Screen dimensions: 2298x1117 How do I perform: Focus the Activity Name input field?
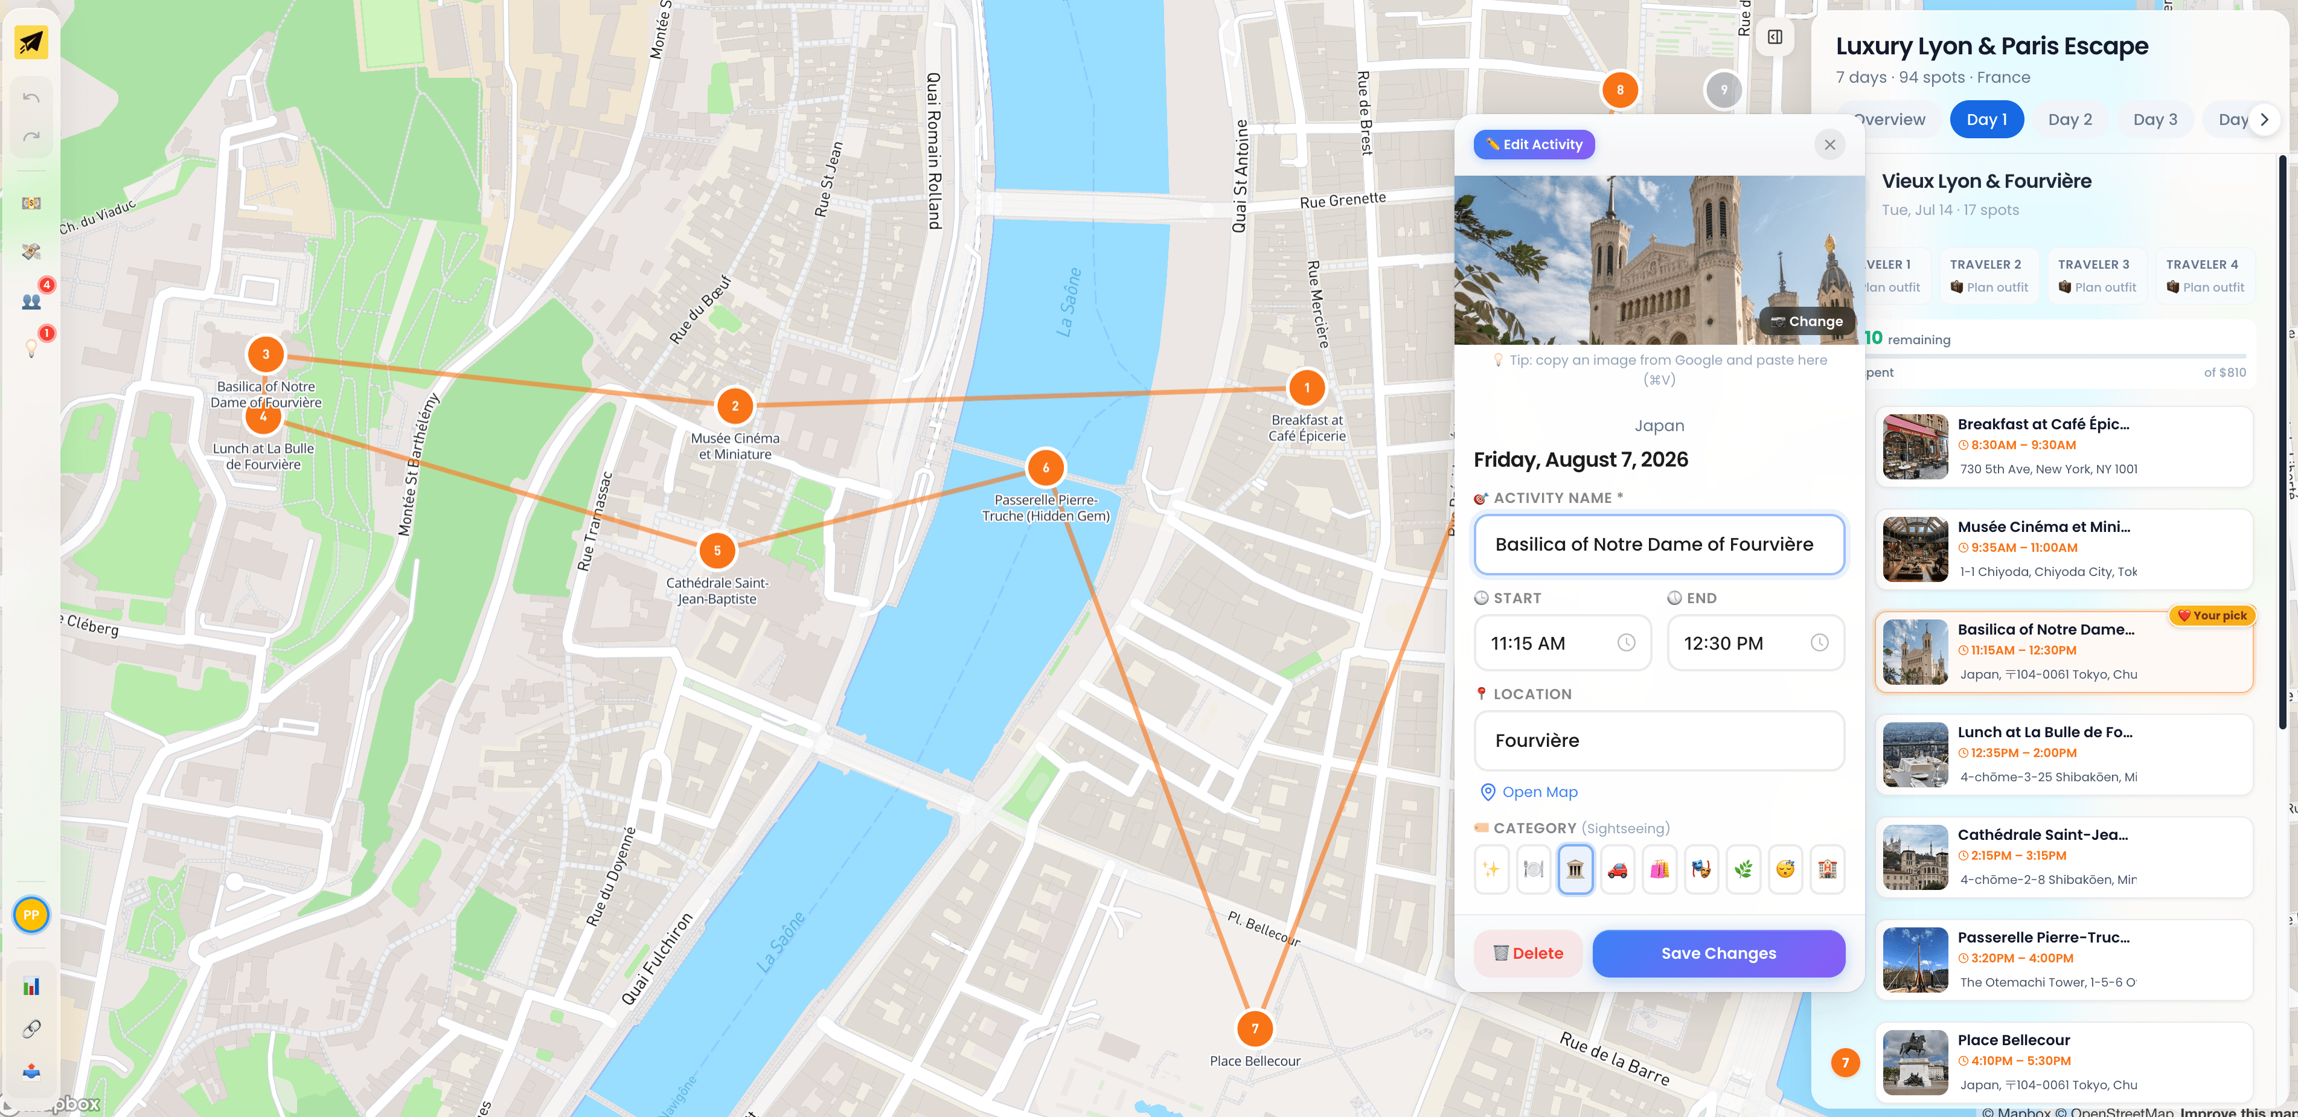tap(1659, 544)
